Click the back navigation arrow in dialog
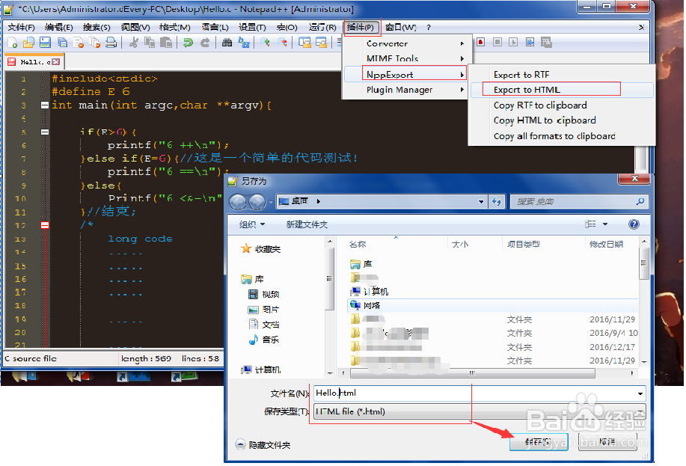 coord(238,202)
